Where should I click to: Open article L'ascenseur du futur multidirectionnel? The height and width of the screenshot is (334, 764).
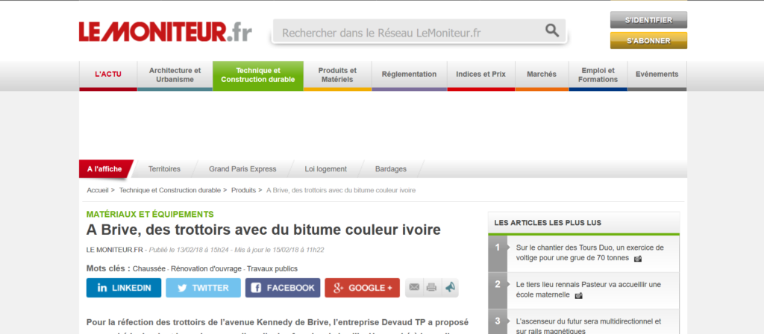click(589, 327)
